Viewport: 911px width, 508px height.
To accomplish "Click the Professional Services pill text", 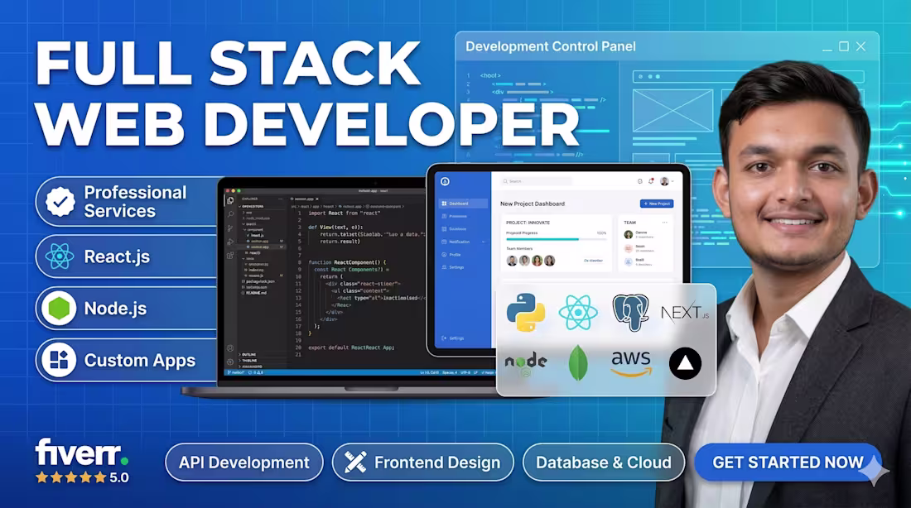I will tap(135, 201).
